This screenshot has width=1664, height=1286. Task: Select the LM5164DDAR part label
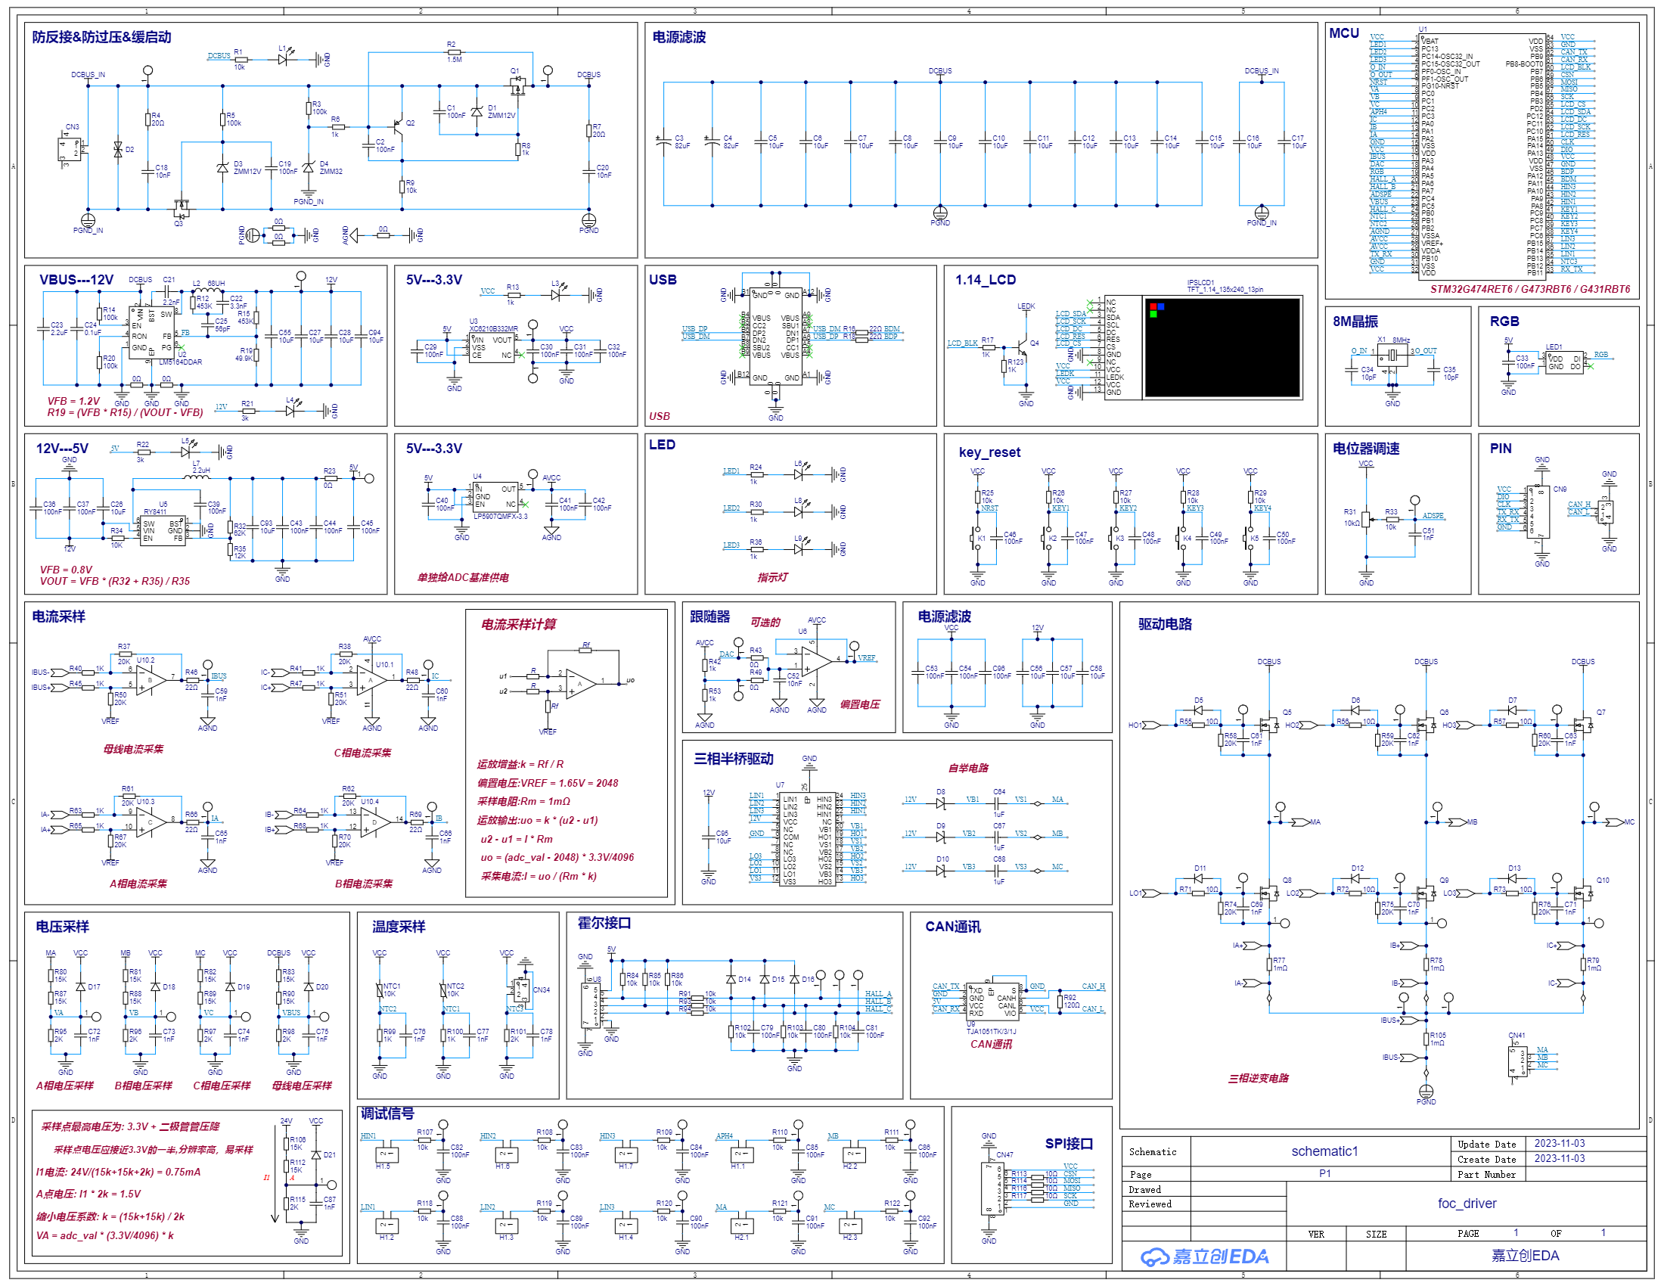click(181, 362)
